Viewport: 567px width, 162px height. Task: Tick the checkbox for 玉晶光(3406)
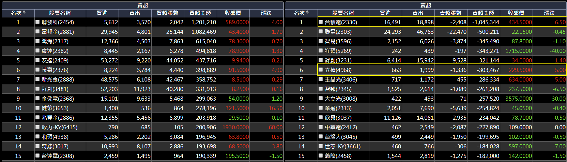coord(321,79)
